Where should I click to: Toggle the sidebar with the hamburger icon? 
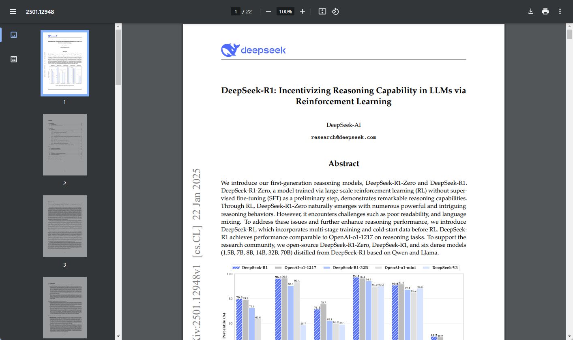click(13, 11)
